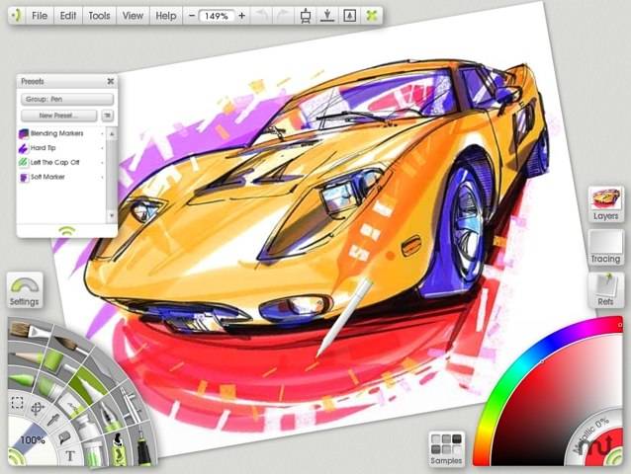Toggle the Settings panel pod

click(25, 290)
